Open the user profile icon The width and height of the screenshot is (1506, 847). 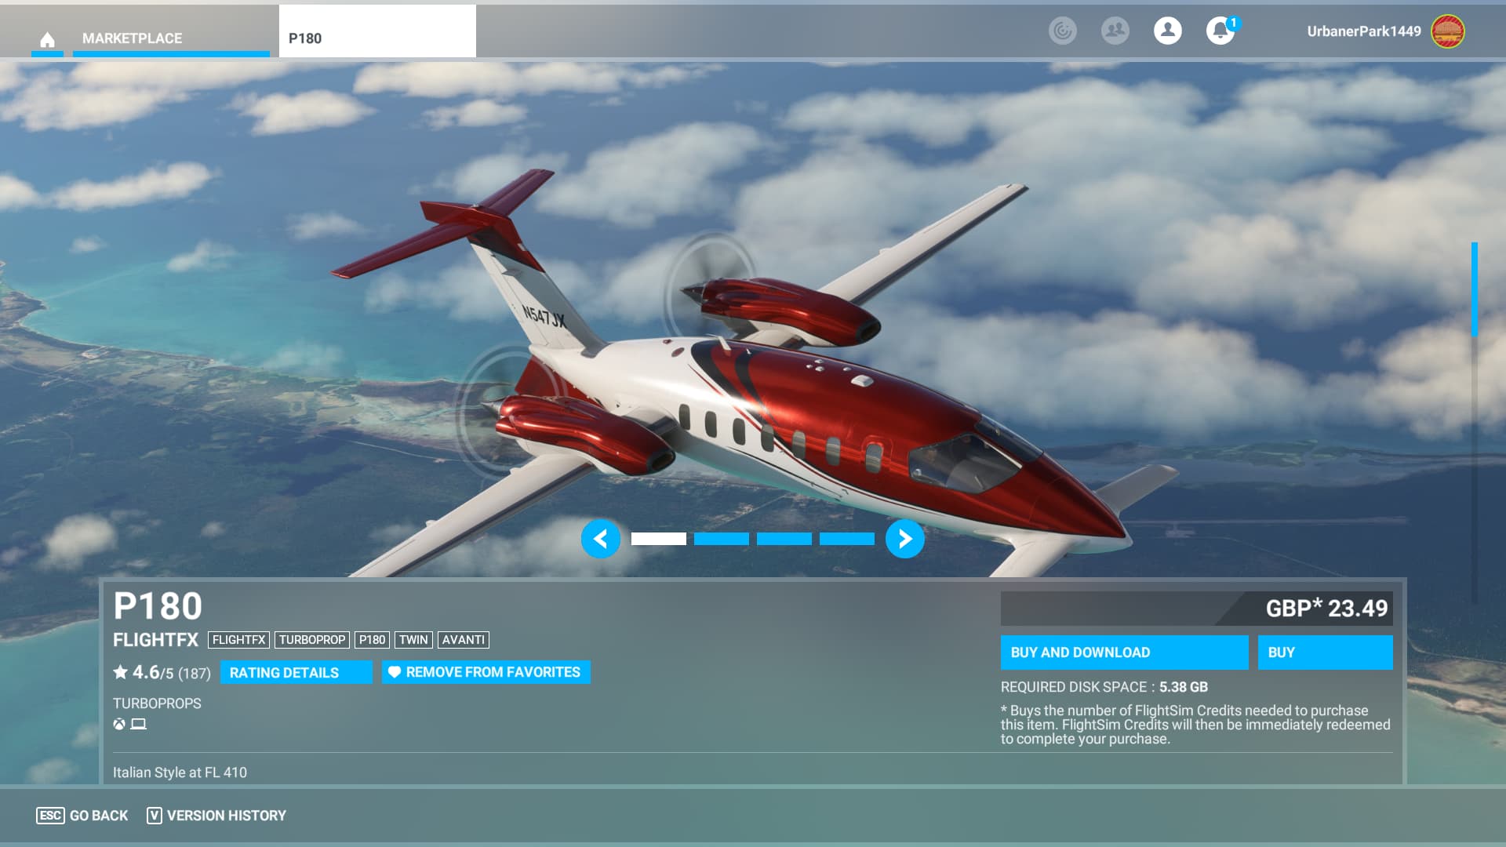tap(1168, 31)
